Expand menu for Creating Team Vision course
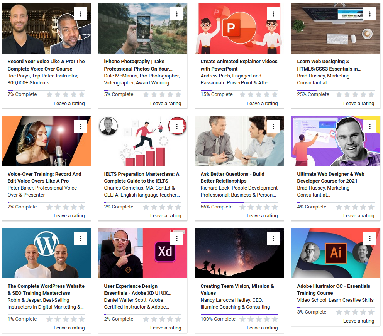Image resolution: width=383 pixels, height=336 pixels. pyautogui.click(x=273, y=239)
